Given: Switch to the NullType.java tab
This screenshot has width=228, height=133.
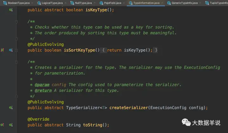Looking at the screenshot, I should pyautogui.click(x=83, y=3).
